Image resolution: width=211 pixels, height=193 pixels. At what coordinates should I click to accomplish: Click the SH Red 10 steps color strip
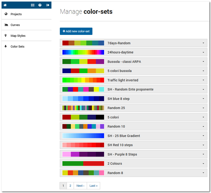click(x=83, y=145)
